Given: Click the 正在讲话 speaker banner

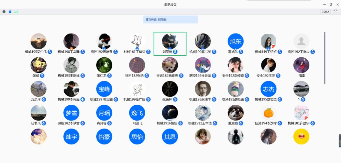Looking at the screenshot, I should click(170, 20).
